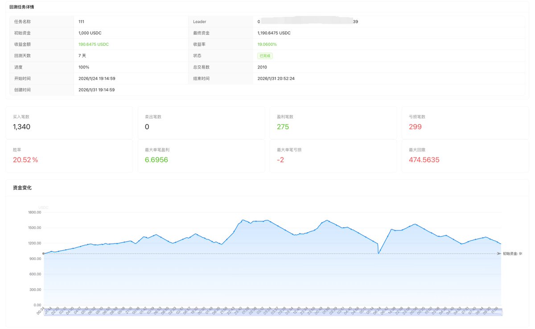Click the redacted Leader address value
This screenshot has width=535, height=329.
(x=308, y=21)
